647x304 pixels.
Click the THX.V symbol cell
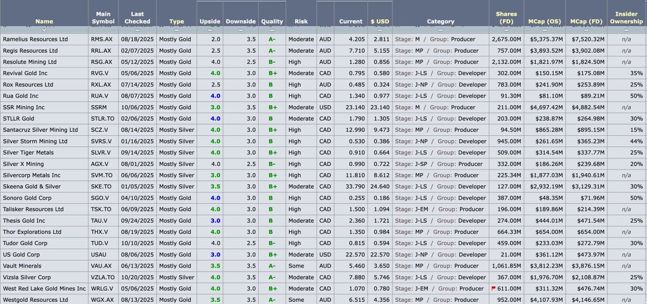pos(100,232)
